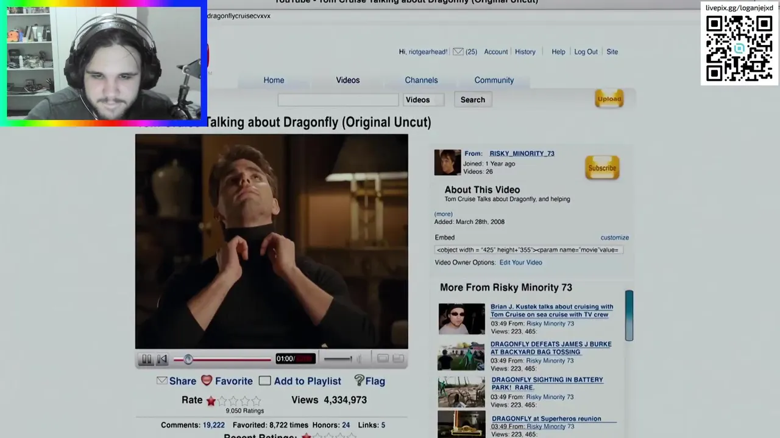
Task: Click the customize embed link
Action: pos(614,238)
